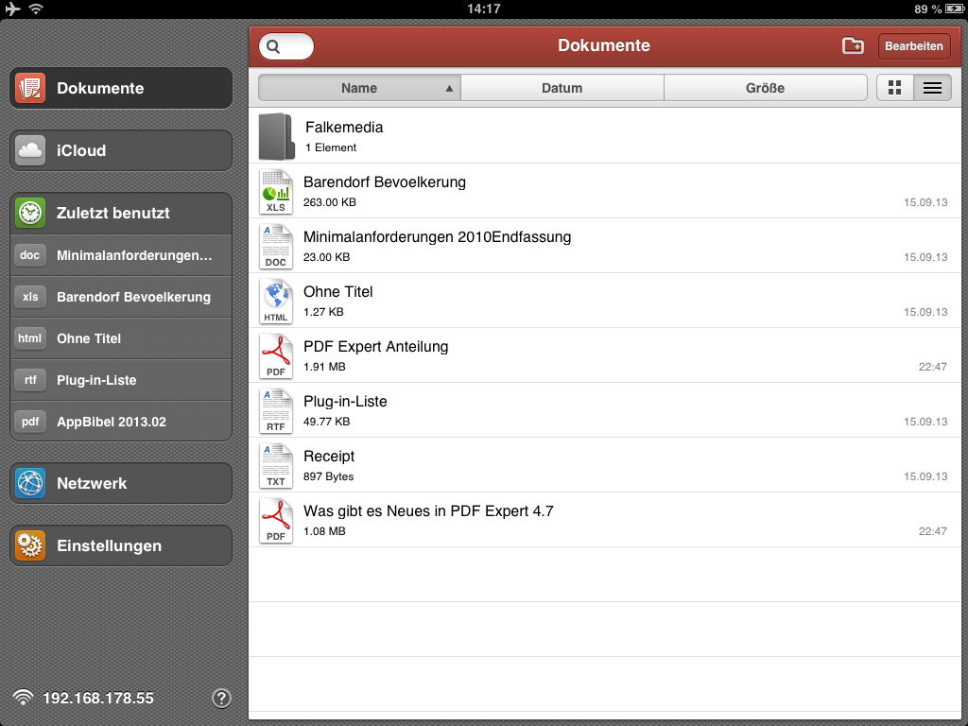This screenshot has height=726, width=968.
Task: Tap the PDF icon of PDF Expert Anteilung
Action: [x=276, y=355]
